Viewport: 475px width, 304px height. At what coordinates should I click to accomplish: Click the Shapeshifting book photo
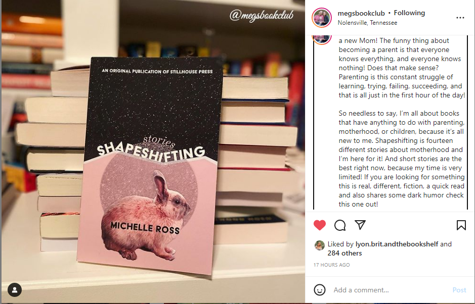[153, 151]
